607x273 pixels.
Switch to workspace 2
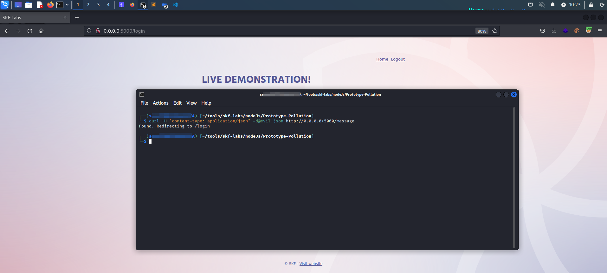(88, 5)
